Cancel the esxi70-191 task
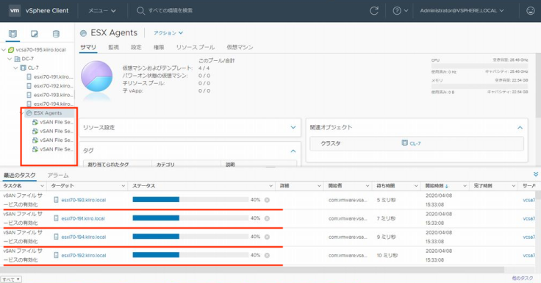Screen dimensions: 541x283 pos(267,218)
